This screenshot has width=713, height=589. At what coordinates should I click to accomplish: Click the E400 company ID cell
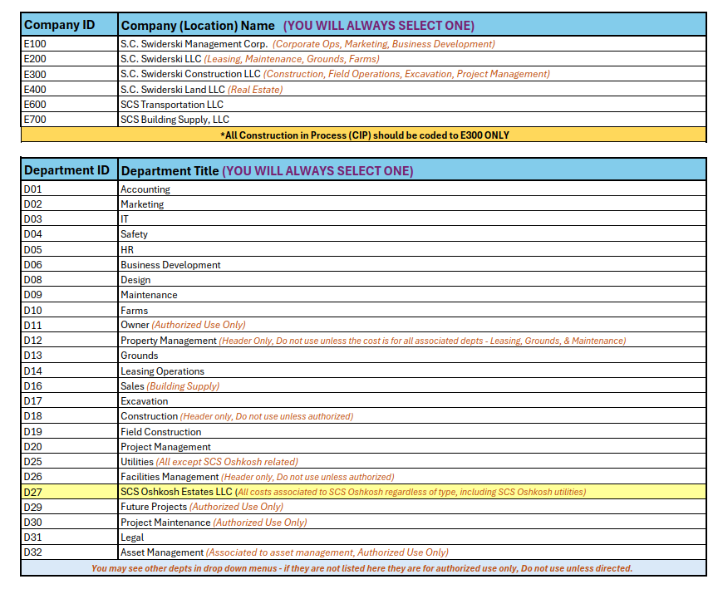click(x=69, y=89)
